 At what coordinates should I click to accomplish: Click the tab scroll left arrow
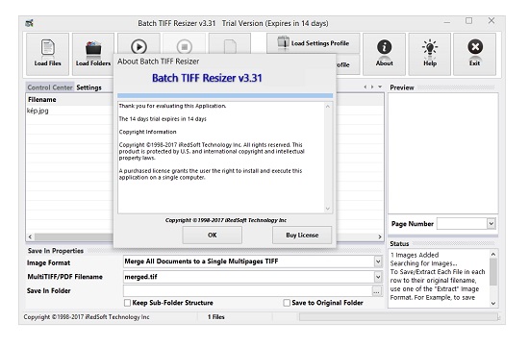(x=365, y=87)
